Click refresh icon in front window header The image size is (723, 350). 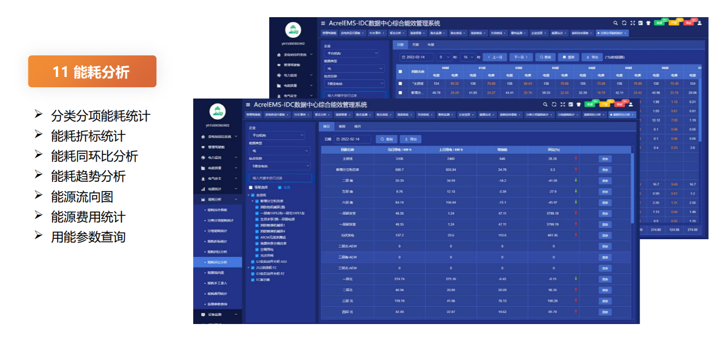point(554,104)
